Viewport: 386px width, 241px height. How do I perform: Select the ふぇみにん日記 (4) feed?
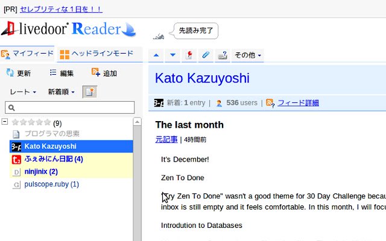tap(71, 159)
